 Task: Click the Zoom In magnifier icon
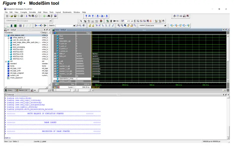click(x=119, y=26)
